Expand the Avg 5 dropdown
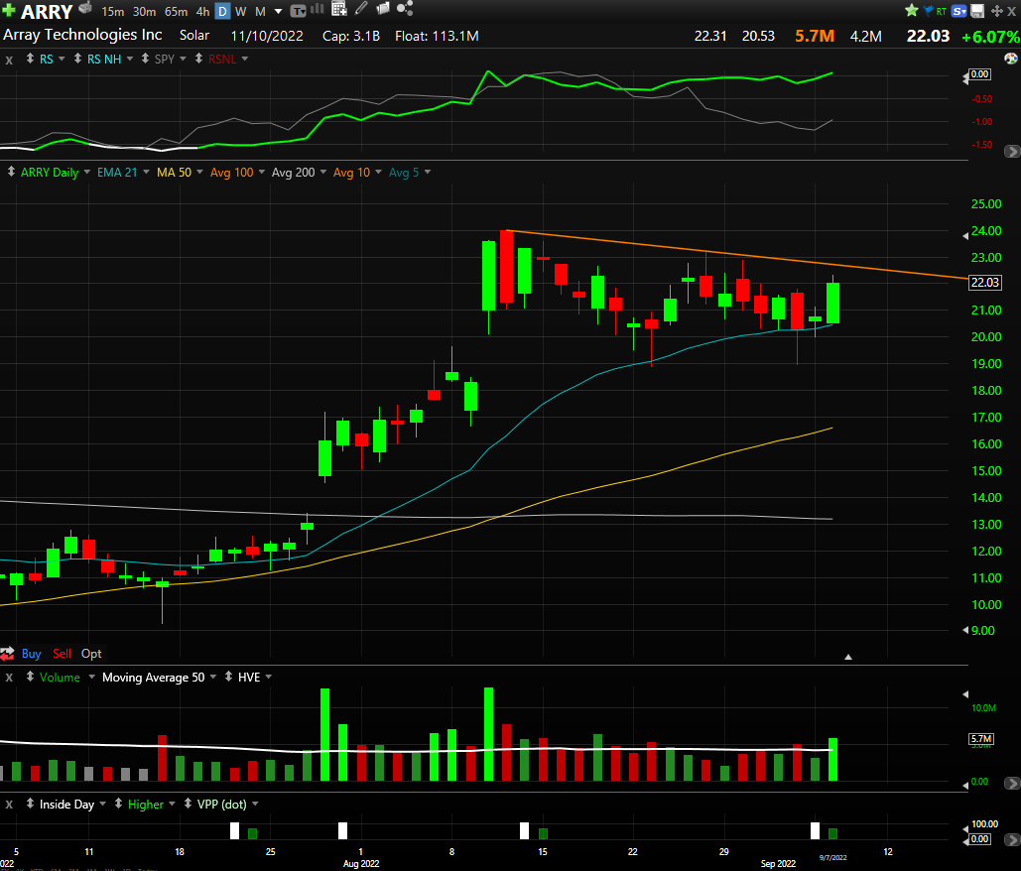 point(428,172)
